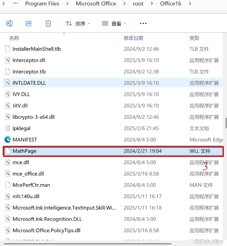Click Microsoft Office in the breadcrumb
Image resolution: width=227 pixels, height=246 pixels.
[96, 3]
